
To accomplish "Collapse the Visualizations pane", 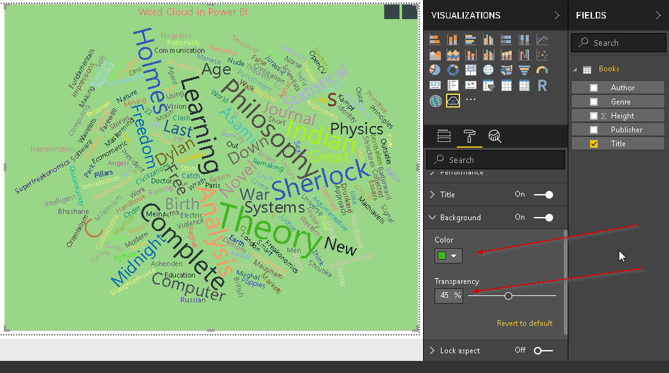I will pos(557,15).
